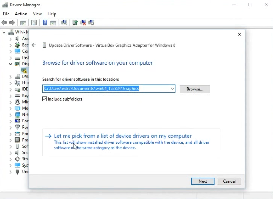The width and height of the screenshot is (273, 199).
Task: Expand the Batteries category node
Action: [x=11, y=45]
